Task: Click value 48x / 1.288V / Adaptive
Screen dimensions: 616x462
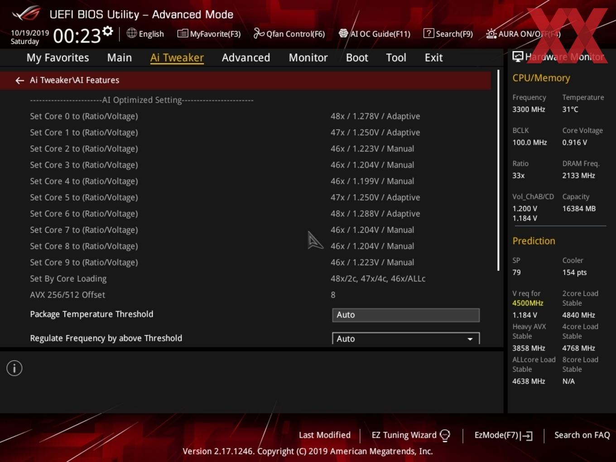Action: (375, 214)
